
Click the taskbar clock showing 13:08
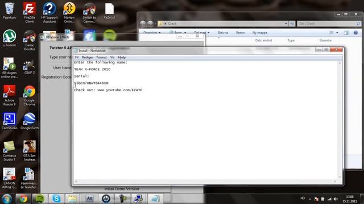pyautogui.click(x=350, y=199)
